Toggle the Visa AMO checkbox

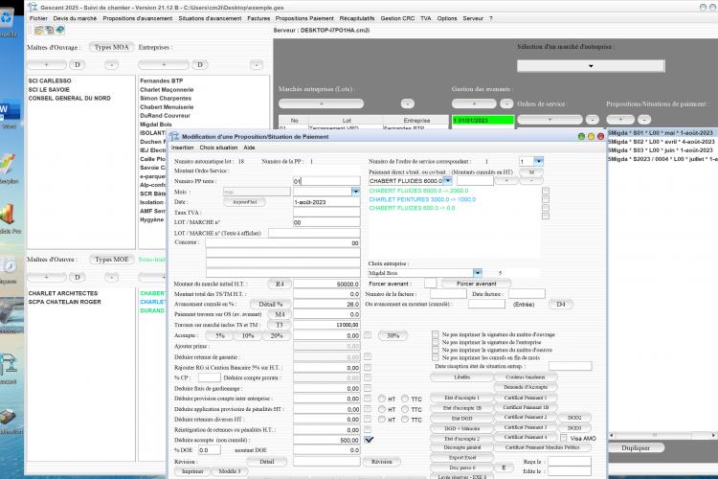[564, 438]
